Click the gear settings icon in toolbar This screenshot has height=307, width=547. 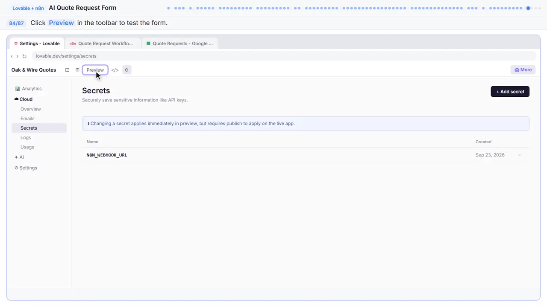[x=126, y=70]
